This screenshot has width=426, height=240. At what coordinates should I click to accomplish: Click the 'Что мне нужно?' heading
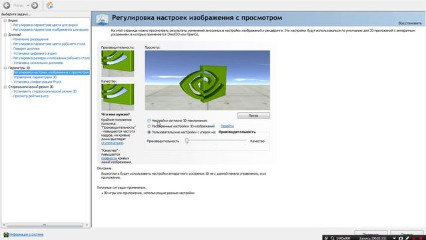coord(115,115)
